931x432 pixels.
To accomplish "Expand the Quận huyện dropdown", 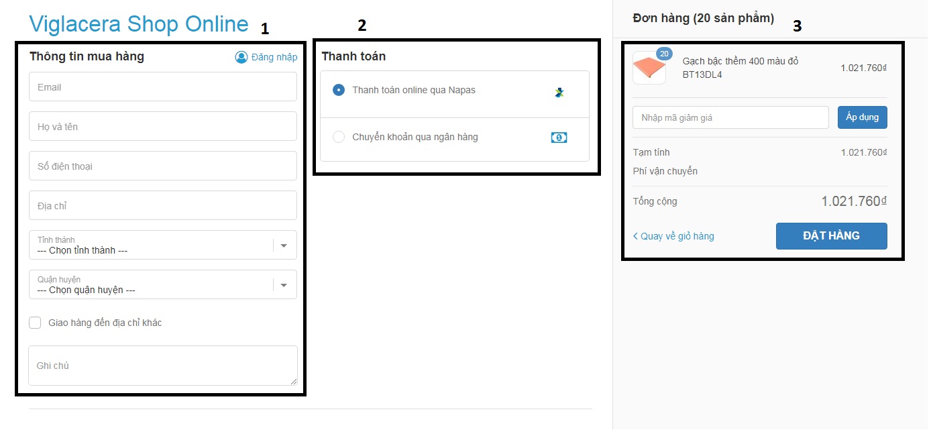I will pyautogui.click(x=151, y=285).
